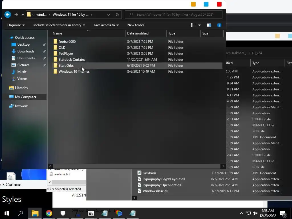This screenshot has height=219, width=292.
Task: Open the Windows Start menu
Action: tap(7, 213)
